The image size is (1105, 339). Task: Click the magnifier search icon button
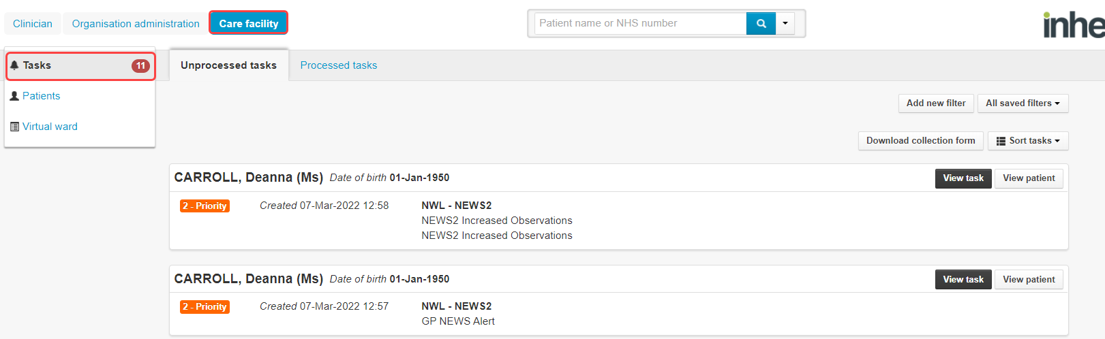point(761,23)
